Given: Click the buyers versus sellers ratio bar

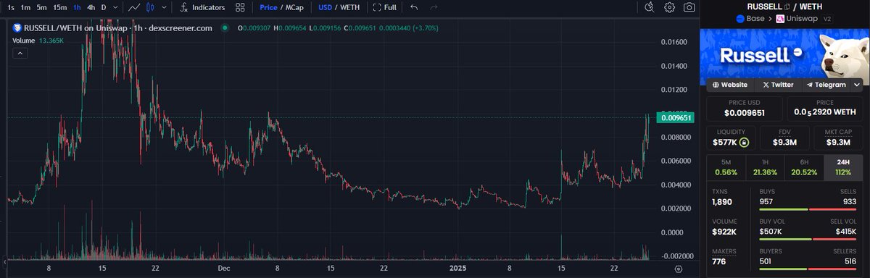Looking at the screenshot, I should (x=808, y=269).
